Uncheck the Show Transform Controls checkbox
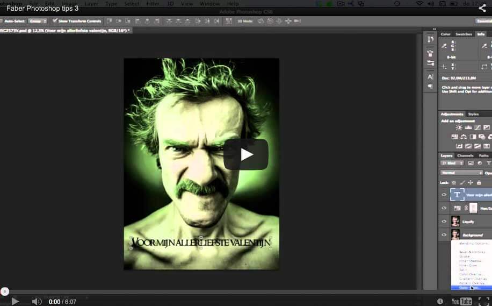Viewport: 492px width, 306px height. [55, 21]
